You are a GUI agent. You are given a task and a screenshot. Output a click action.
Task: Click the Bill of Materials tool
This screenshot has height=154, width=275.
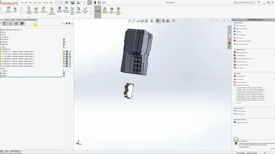tap(78, 10)
